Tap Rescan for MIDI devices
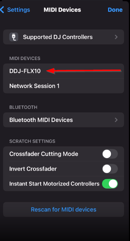Image resolution: width=130 pixels, height=241 pixels. (64, 210)
